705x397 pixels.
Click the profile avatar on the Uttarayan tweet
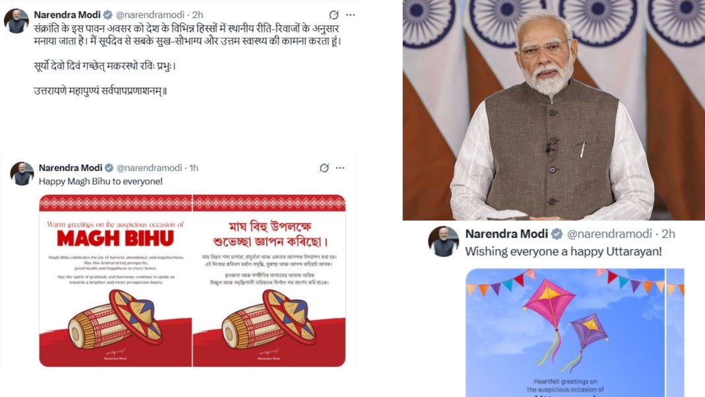click(444, 242)
